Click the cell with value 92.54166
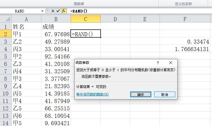The height and width of the screenshot is (126, 212). 56,56
